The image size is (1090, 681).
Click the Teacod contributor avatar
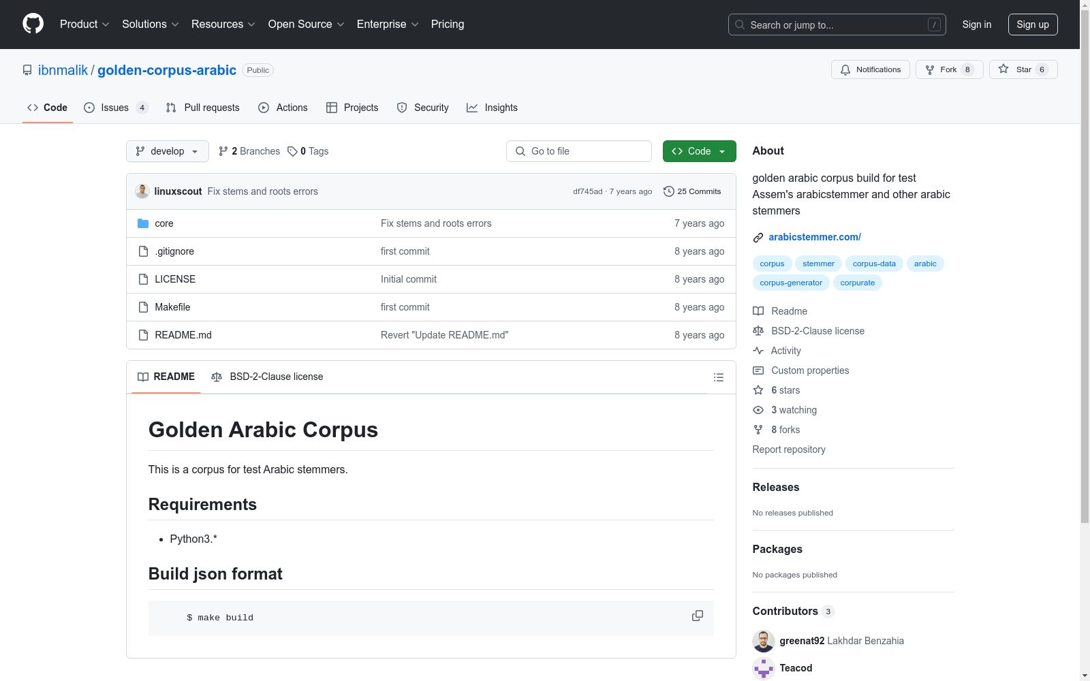pyautogui.click(x=764, y=668)
